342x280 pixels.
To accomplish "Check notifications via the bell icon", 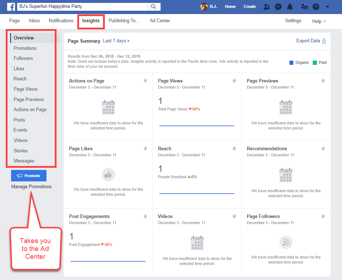I will (290, 6).
